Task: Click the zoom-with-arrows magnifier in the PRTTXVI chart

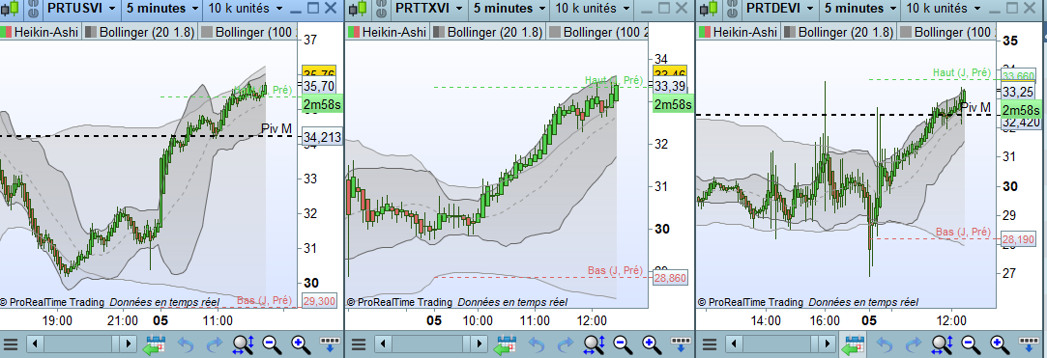Action: click(x=593, y=344)
